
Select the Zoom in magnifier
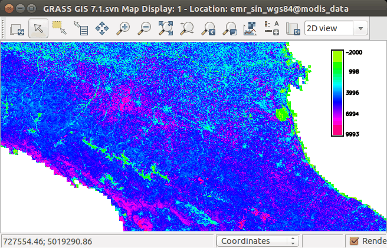click(123, 28)
